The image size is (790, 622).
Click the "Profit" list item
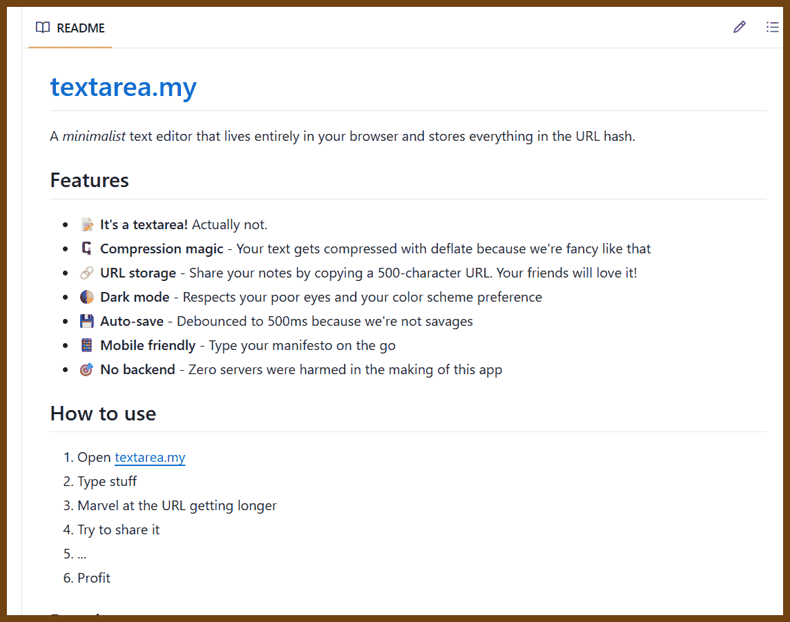pyautogui.click(x=94, y=579)
